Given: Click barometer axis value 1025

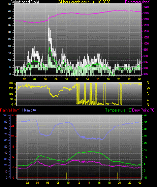Looking at the screenshot, I should 146,13.
